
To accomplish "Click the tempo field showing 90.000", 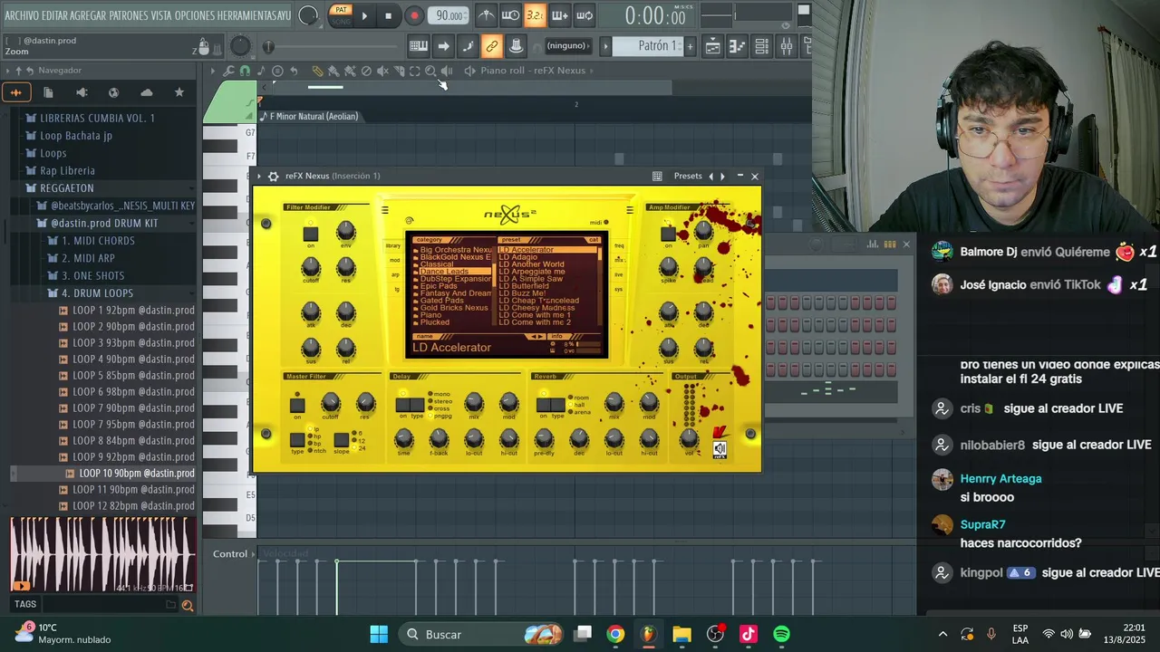I will (449, 15).
